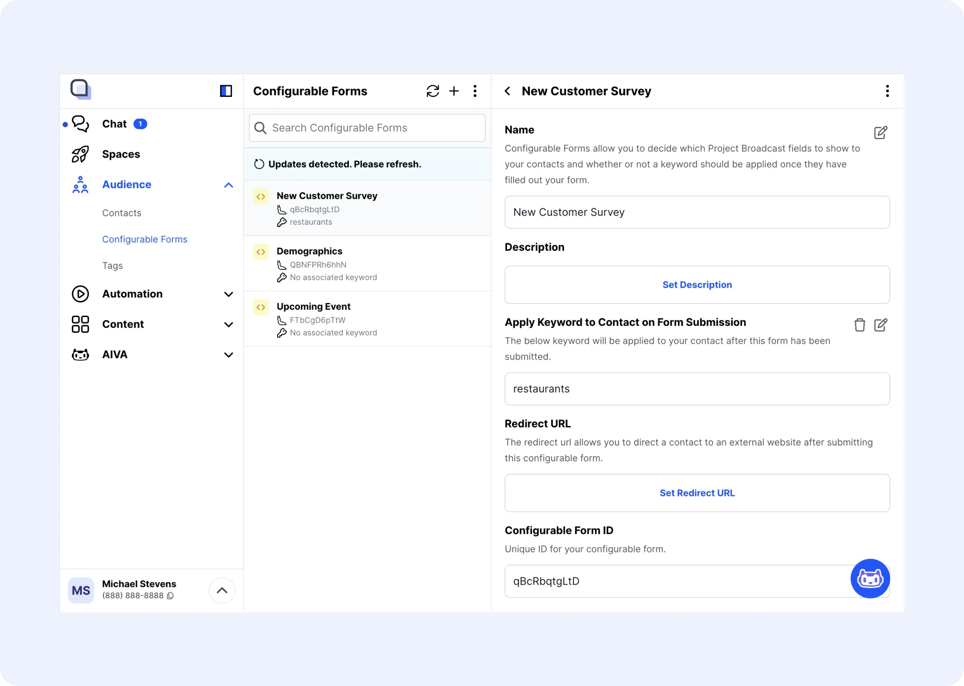Go back from New Customer Survey

pos(507,91)
